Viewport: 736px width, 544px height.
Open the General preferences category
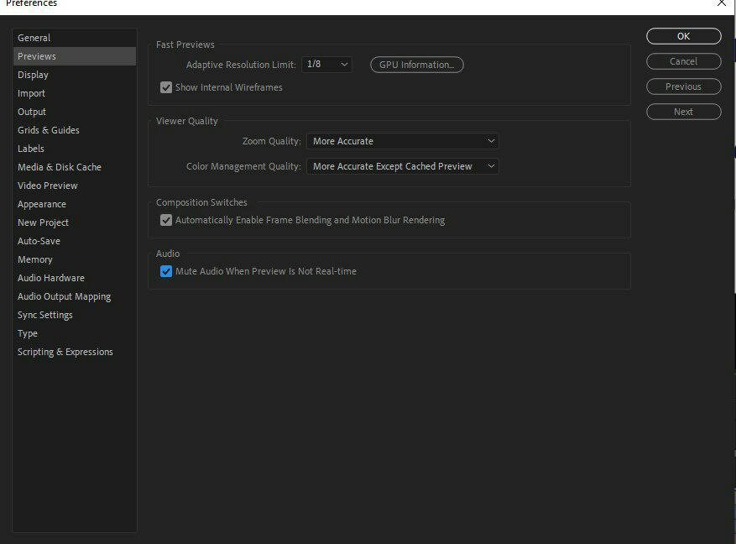[75, 38]
